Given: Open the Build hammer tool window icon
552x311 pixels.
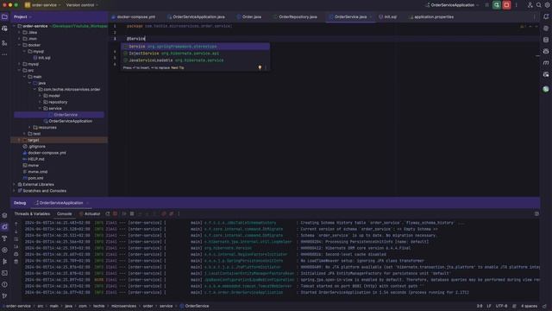Looking at the screenshot, I should tap(4, 238).
